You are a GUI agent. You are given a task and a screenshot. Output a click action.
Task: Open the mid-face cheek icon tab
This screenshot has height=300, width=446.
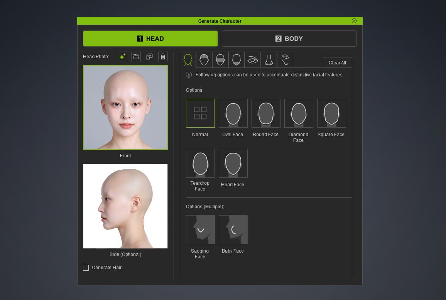(x=220, y=60)
